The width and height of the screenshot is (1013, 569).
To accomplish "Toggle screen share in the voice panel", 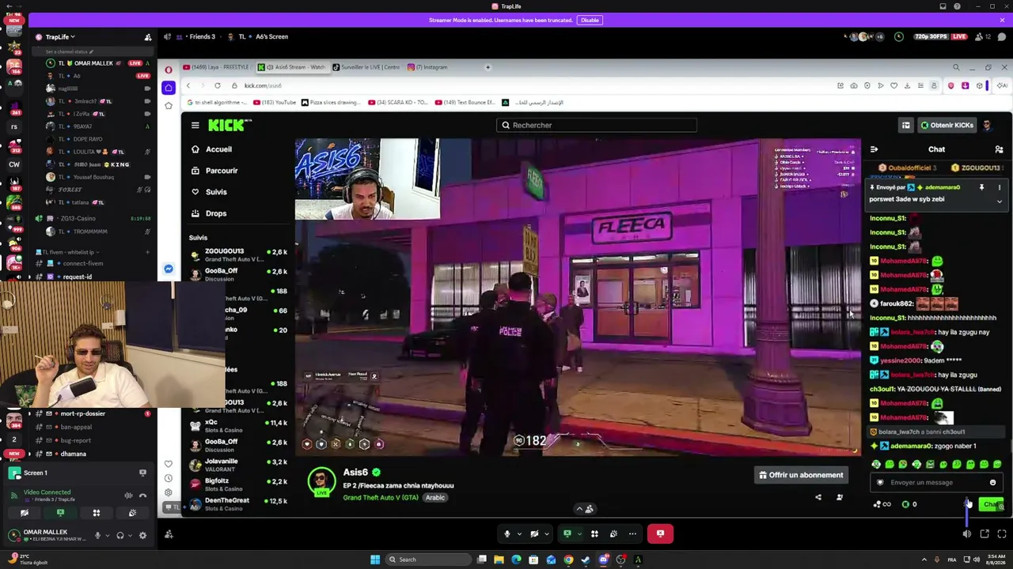I will tap(60, 513).
